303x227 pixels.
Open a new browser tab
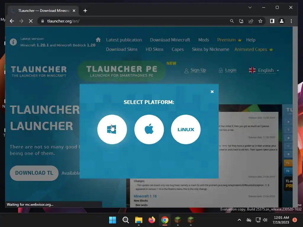[85, 11]
